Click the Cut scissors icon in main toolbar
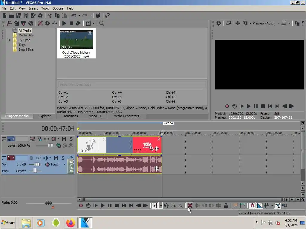This screenshot has width=306, height=229. [50, 16]
